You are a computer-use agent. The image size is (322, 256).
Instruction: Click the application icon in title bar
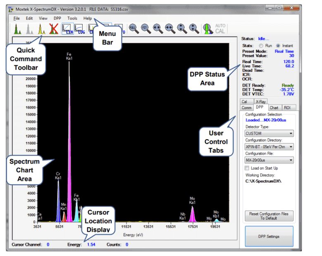pyautogui.click(x=11, y=9)
